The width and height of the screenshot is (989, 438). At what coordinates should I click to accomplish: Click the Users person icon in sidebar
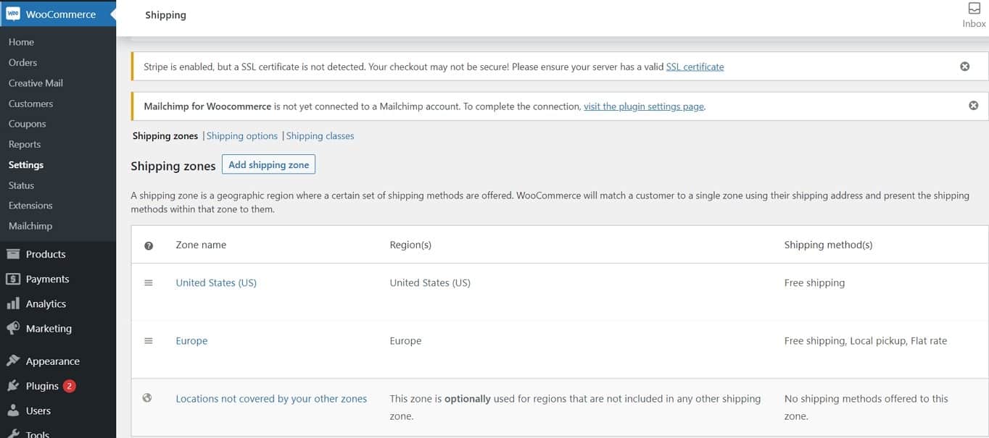click(13, 410)
